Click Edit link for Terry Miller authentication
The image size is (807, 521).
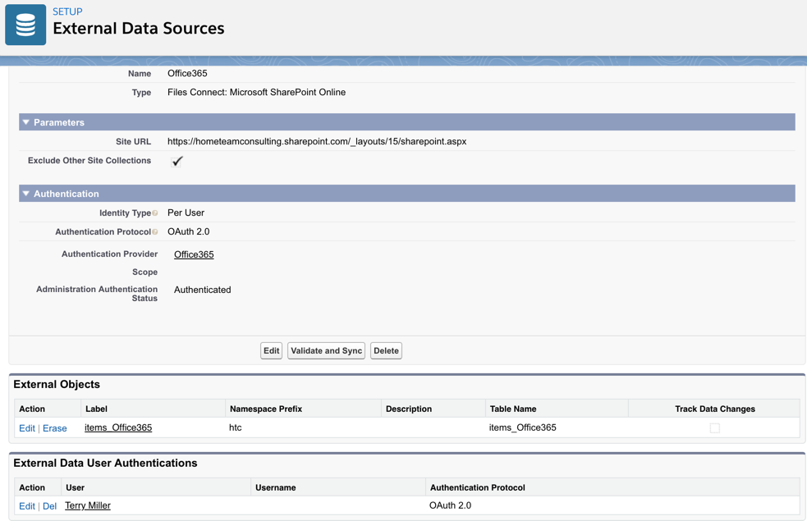[27, 506]
